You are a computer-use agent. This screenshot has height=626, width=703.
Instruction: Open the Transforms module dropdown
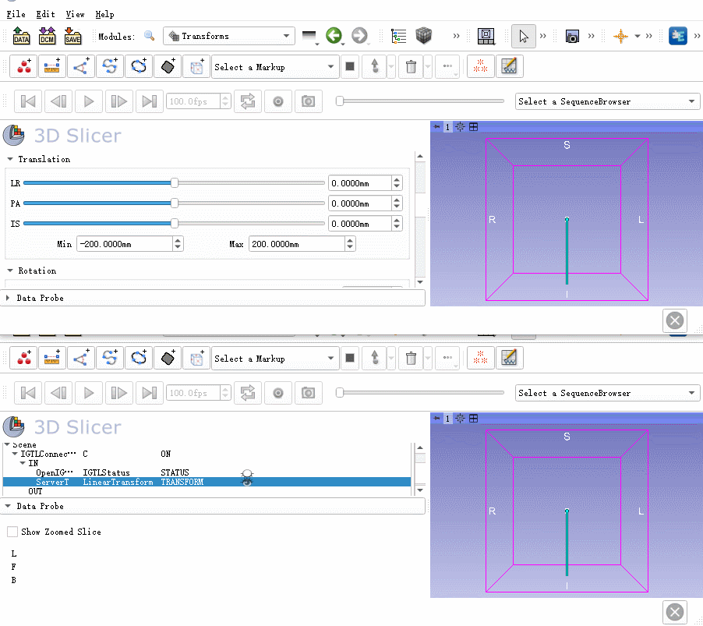[228, 35]
